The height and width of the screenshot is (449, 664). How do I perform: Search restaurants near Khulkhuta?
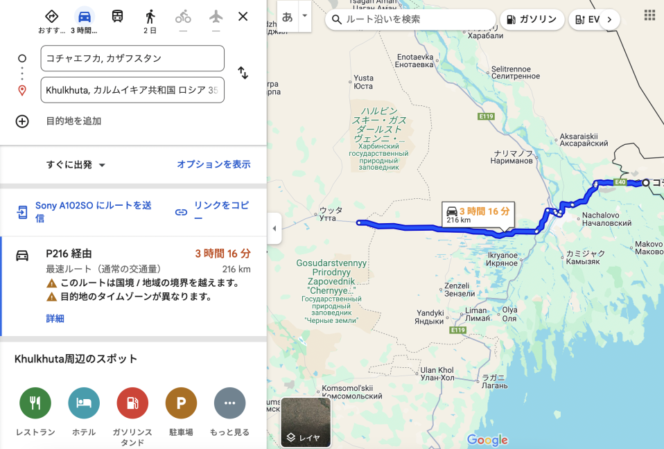point(35,403)
